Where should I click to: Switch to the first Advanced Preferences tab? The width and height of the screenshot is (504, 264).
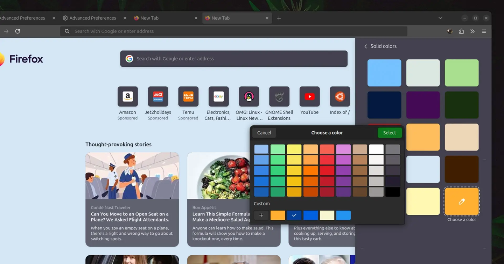click(22, 18)
